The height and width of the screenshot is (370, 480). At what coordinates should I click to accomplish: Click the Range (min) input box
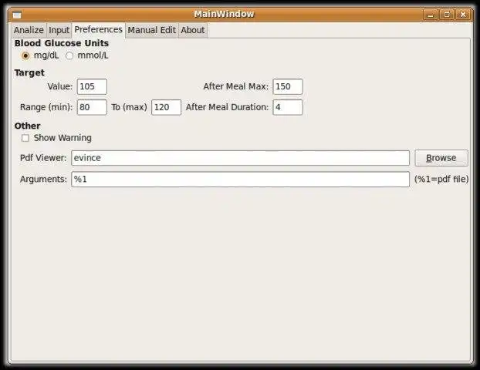tap(92, 107)
